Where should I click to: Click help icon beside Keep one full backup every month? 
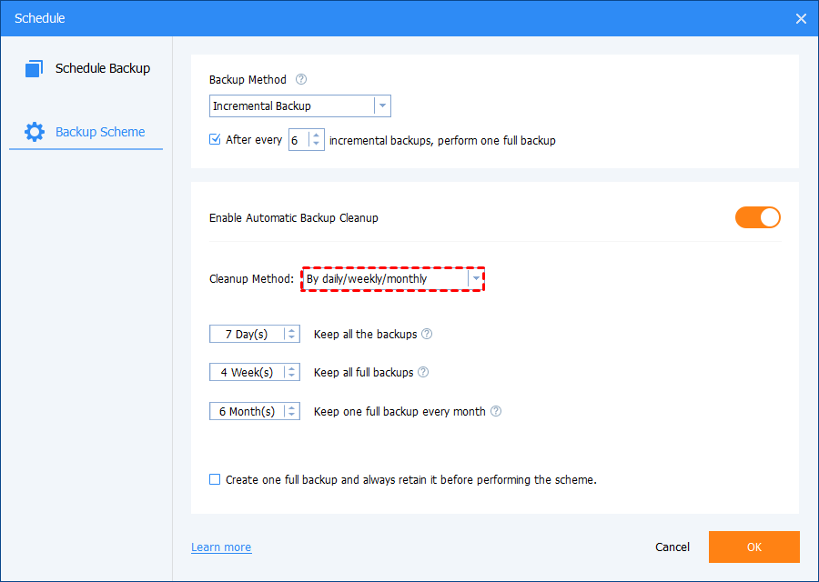coord(496,411)
